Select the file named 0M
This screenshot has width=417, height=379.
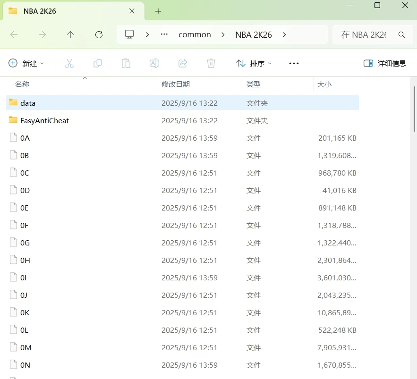[x=26, y=348]
